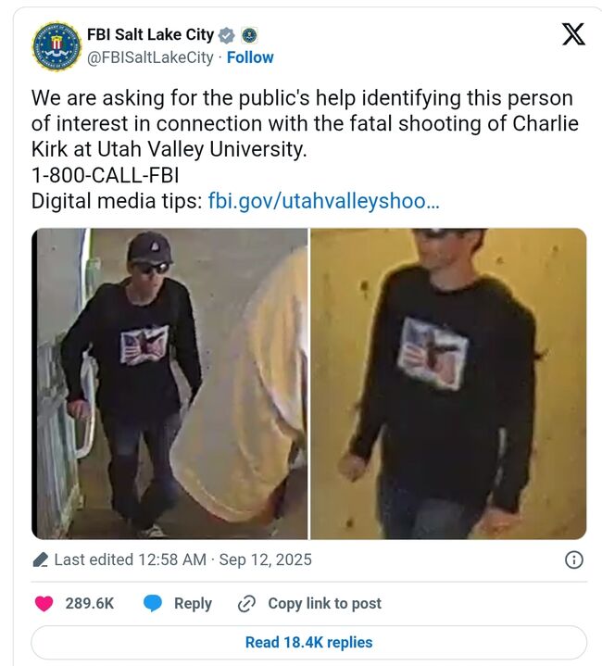This screenshot has height=666, width=602.
Task: Click the chain link copy icon
Action: coord(246,603)
